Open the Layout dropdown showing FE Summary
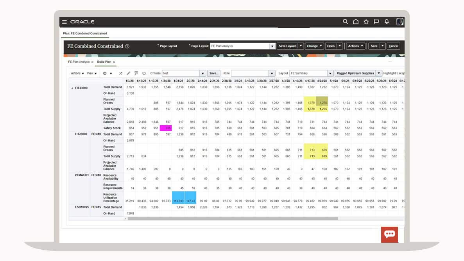 click(330, 73)
